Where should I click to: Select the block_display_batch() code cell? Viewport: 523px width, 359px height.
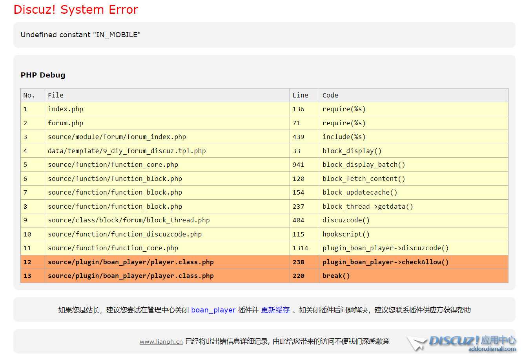coord(364,165)
